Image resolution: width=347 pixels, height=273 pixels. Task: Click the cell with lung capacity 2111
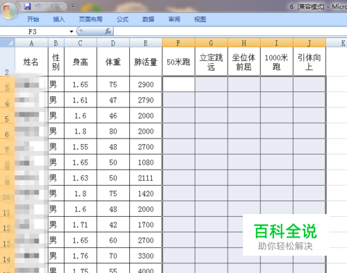tap(146, 178)
